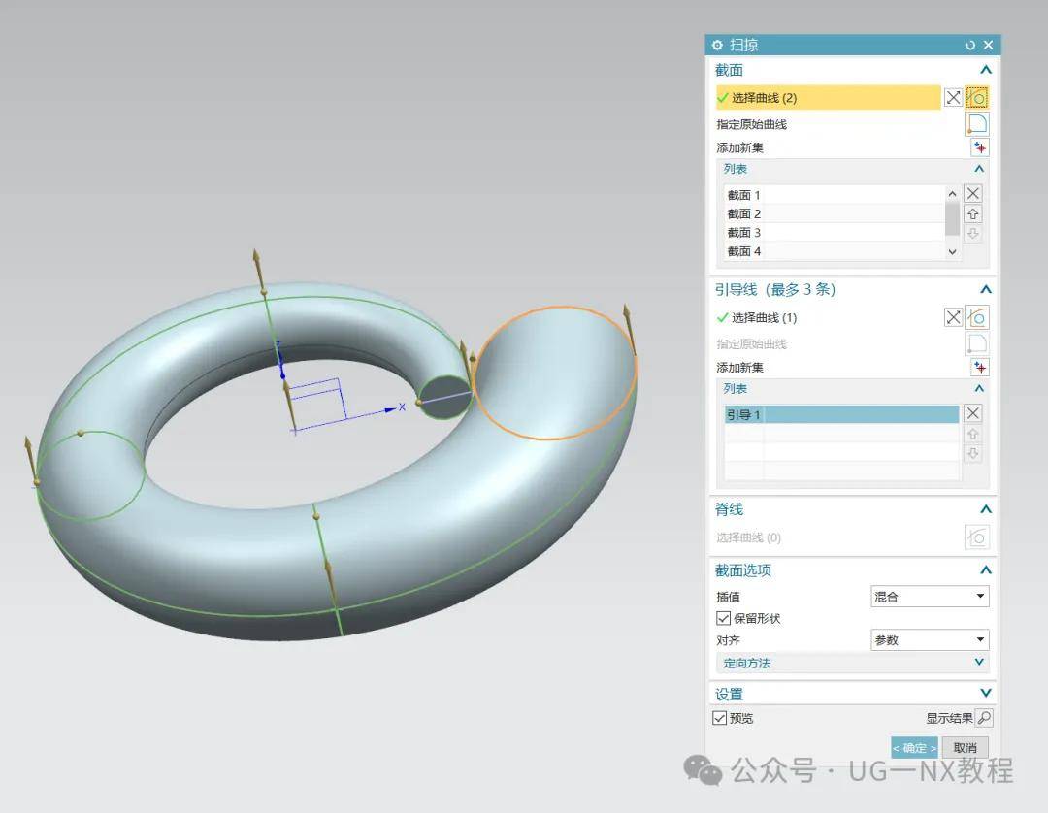Select 截面 2 in the list
Image resolution: width=1048 pixels, height=813 pixels.
834,213
